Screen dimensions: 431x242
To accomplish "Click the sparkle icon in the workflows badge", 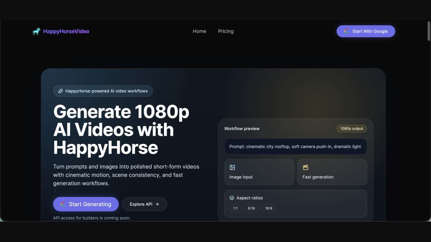I will pyautogui.click(x=60, y=91).
